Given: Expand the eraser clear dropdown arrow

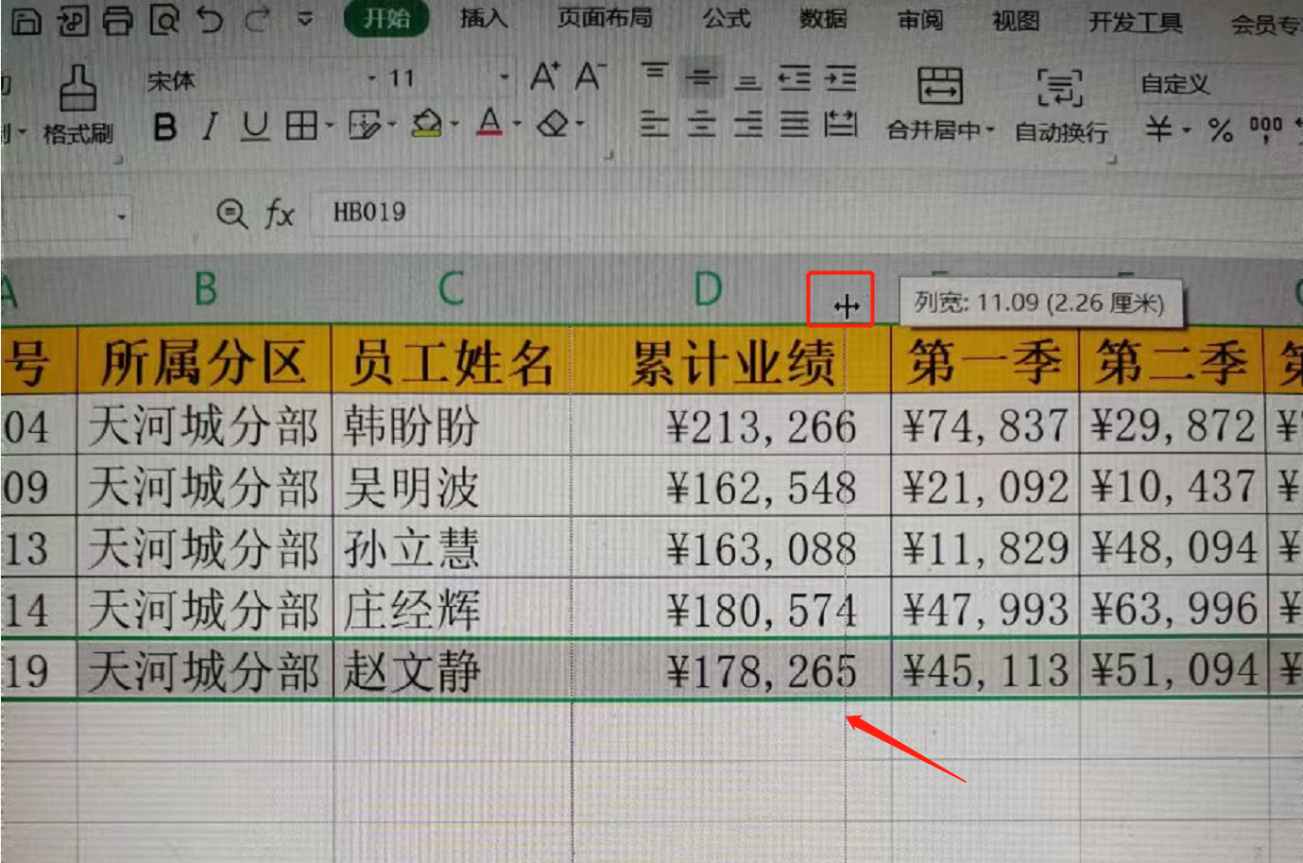Looking at the screenshot, I should click(580, 123).
